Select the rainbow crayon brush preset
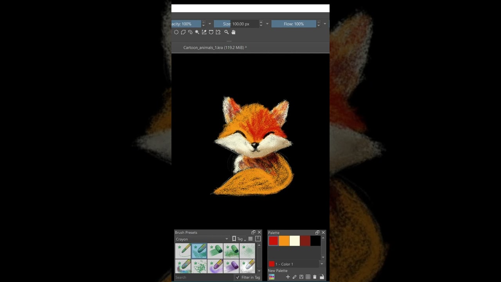Screen dimensions: 501x282 tap(183, 266)
